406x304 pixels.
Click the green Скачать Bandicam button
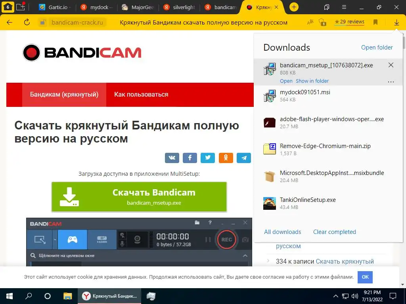[x=139, y=197]
